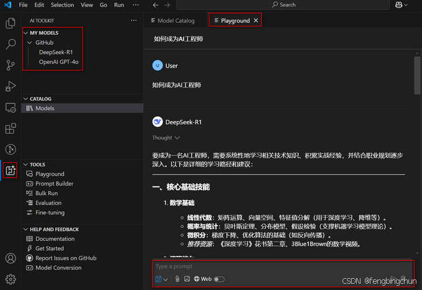Collapse the CATALOG section
Image resolution: width=422 pixels, height=290 pixels.
point(26,99)
